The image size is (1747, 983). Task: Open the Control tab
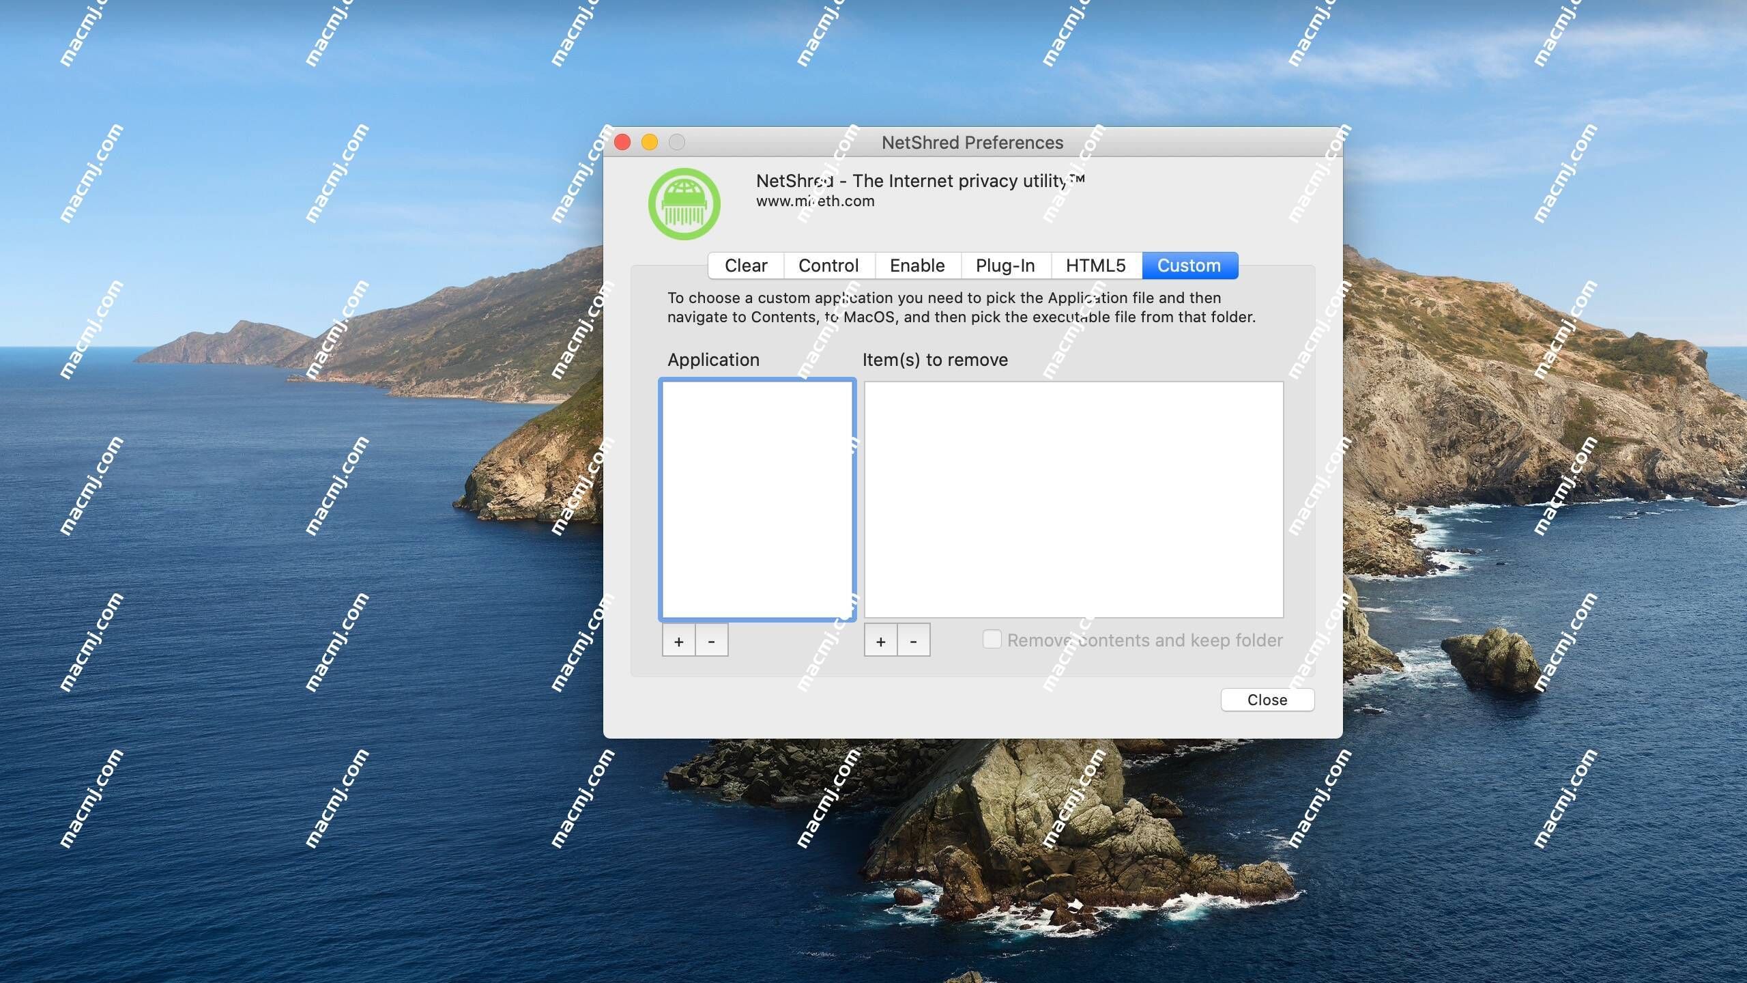(828, 266)
